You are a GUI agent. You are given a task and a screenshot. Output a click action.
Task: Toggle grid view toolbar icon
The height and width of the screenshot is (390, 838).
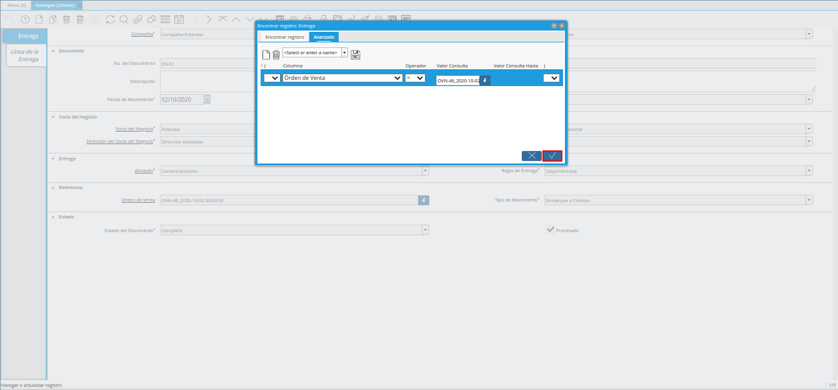point(165,19)
